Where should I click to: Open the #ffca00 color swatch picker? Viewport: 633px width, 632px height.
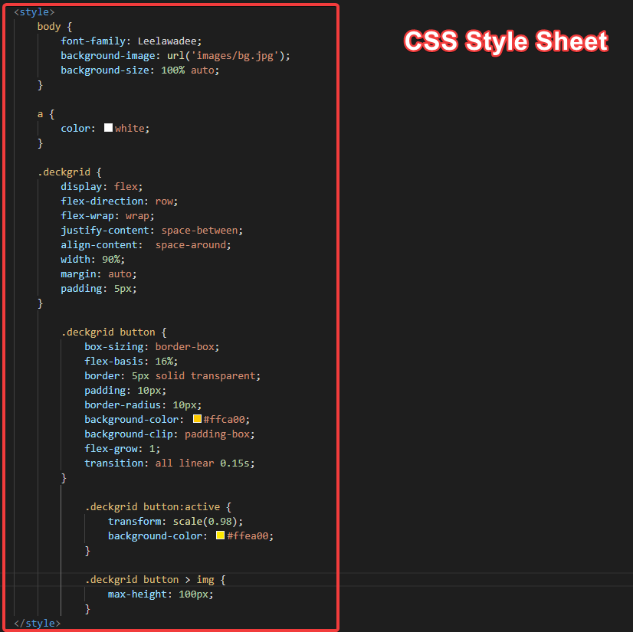click(x=197, y=419)
